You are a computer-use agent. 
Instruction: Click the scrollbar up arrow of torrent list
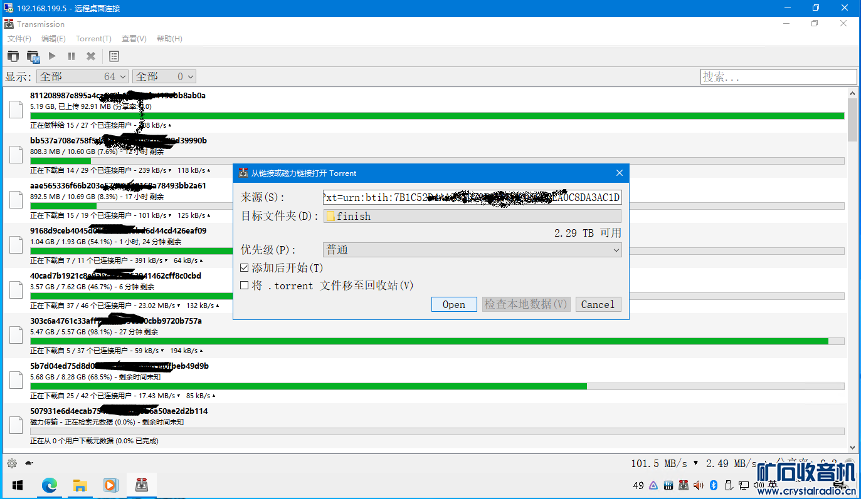click(x=852, y=93)
